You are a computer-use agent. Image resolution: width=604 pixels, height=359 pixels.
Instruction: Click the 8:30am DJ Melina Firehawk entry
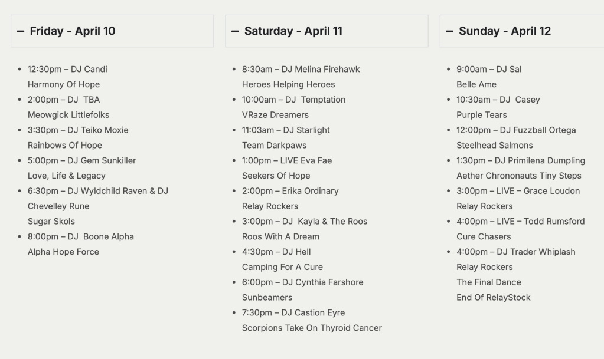[x=301, y=69]
